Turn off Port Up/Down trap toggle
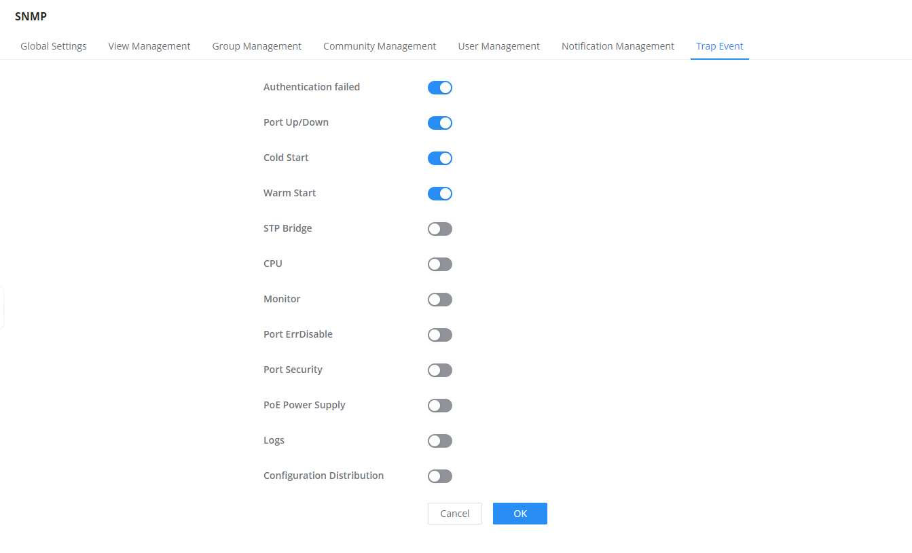 click(440, 123)
